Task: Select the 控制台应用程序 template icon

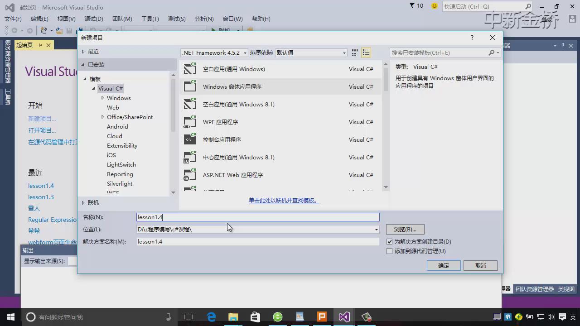Action: pos(190,139)
